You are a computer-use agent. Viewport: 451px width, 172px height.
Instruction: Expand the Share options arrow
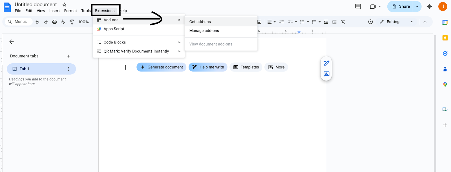coord(417,6)
